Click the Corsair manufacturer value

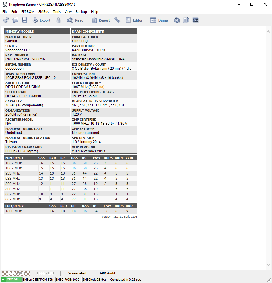pos(11,41)
